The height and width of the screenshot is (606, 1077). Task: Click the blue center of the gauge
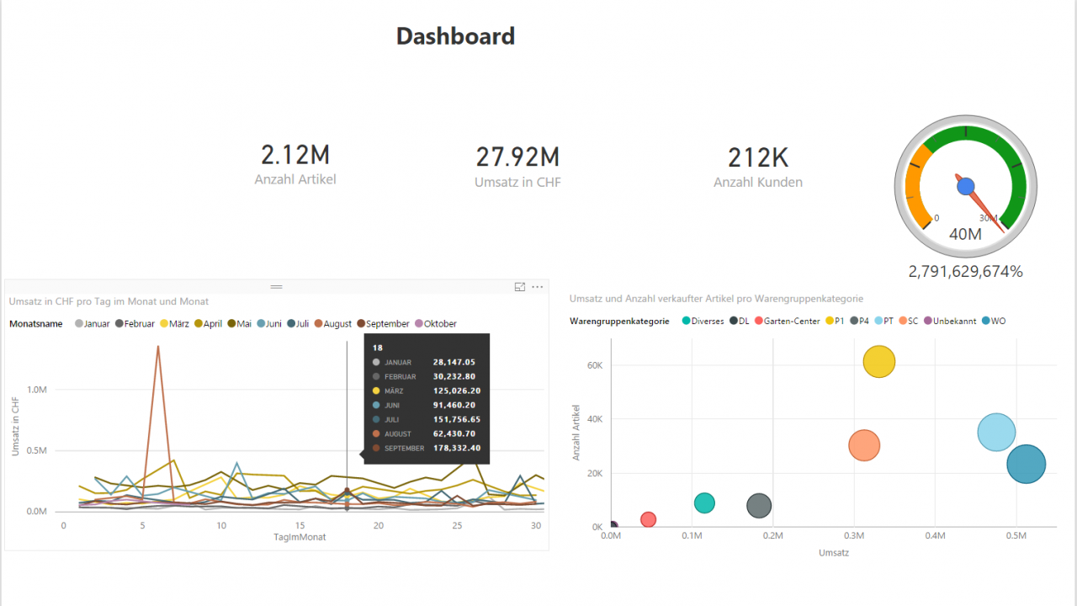point(966,186)
